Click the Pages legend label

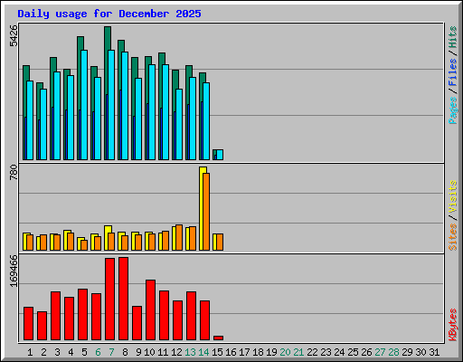(453, 110)
